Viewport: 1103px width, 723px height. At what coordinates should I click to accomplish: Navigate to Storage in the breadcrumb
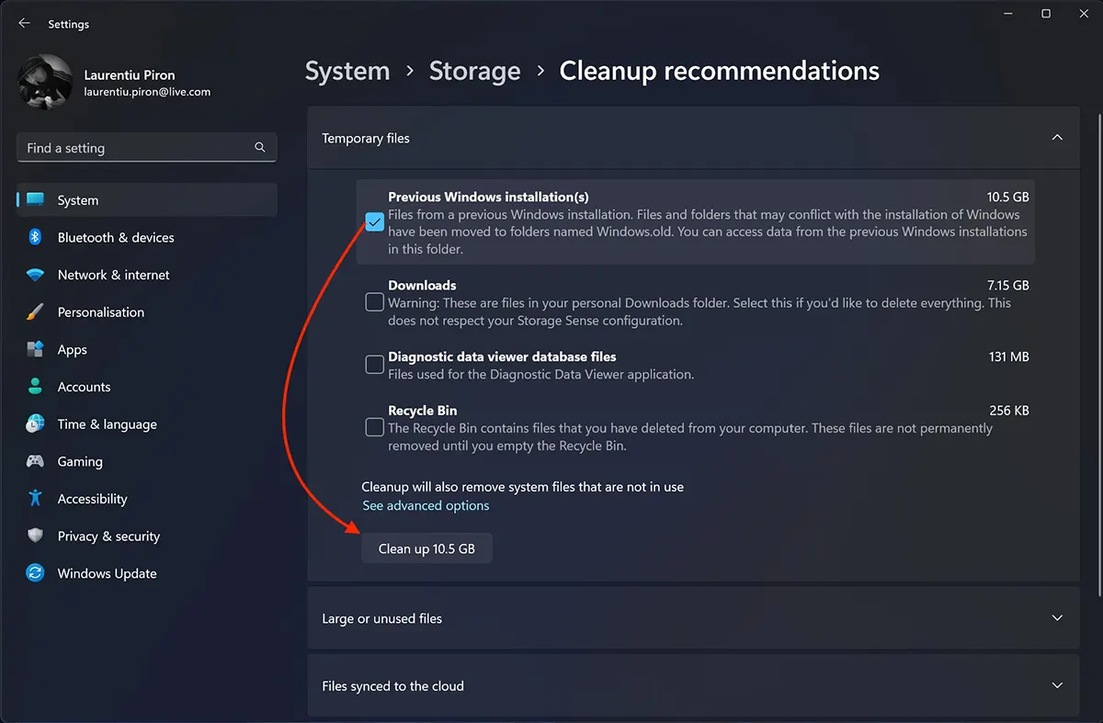[474, 71]
